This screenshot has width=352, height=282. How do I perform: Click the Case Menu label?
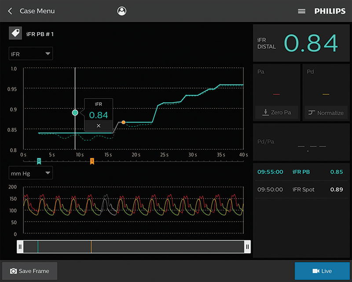point(37,11)
